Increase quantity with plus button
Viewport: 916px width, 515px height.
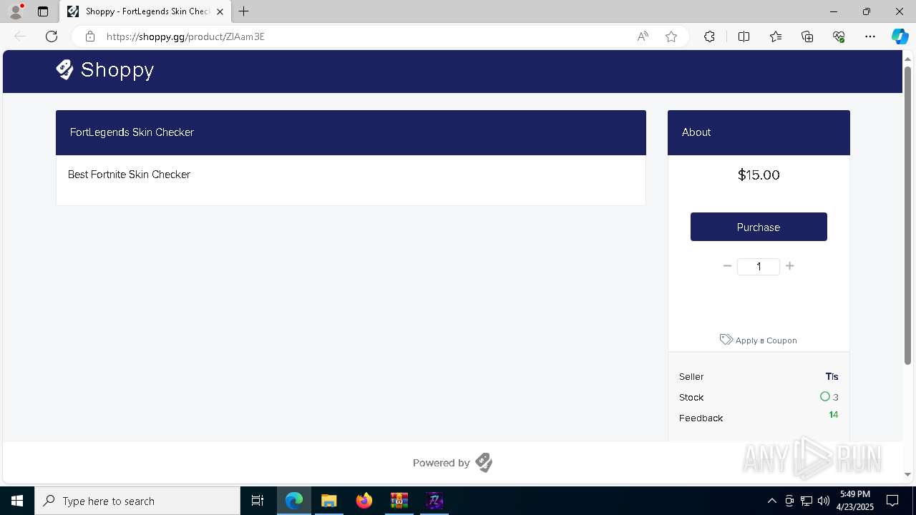point(789,266)
